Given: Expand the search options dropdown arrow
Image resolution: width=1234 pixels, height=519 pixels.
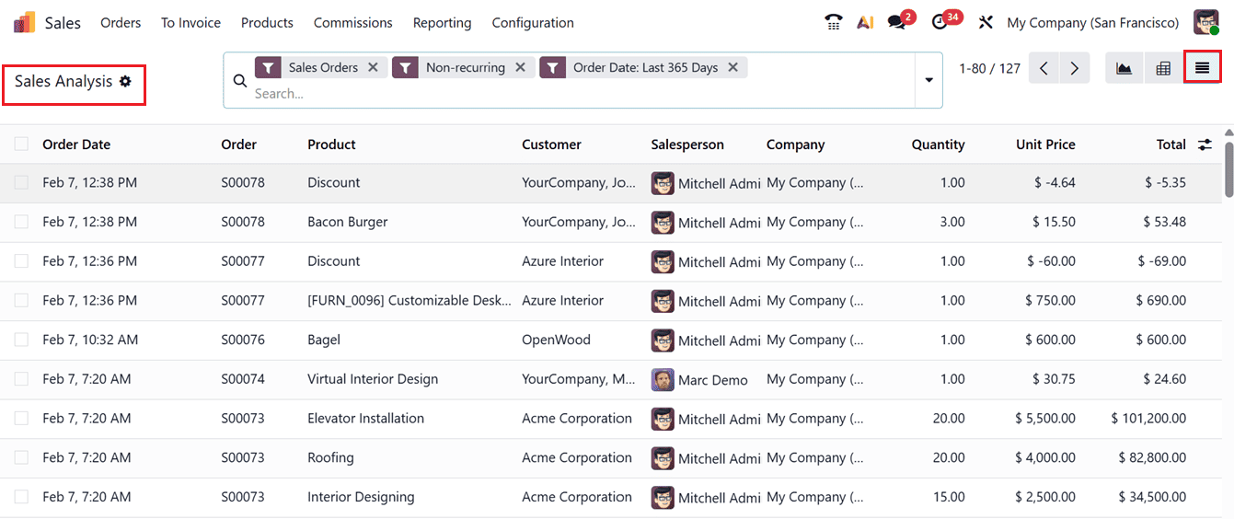Looking at the screenshot, I should coord(928,81).
